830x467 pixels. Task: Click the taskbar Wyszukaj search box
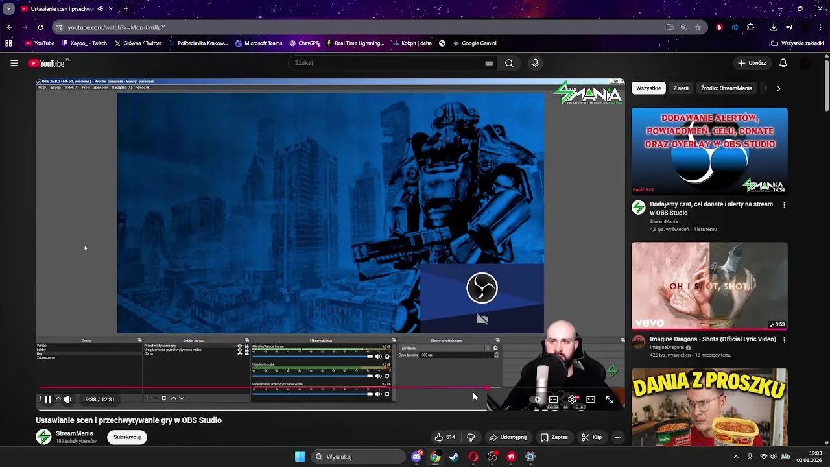click(x=359, y=457)
